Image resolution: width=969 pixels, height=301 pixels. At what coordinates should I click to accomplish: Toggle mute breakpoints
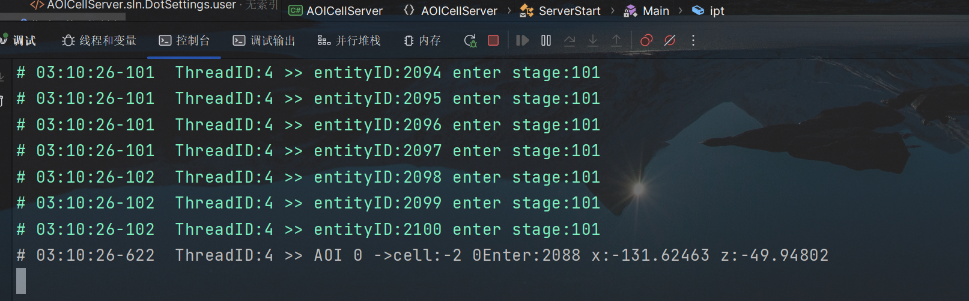coord(670,40)
